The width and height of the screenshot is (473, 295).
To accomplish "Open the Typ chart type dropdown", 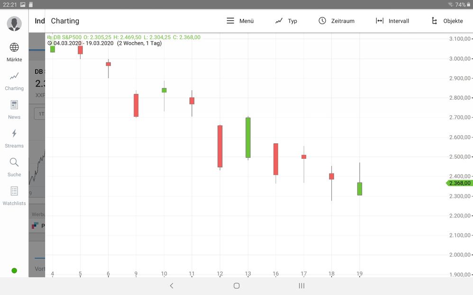I will 280,20.
